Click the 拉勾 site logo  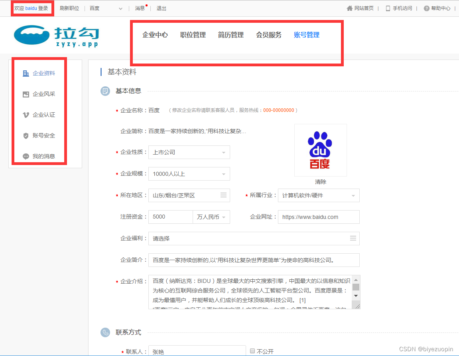pos(56,36)
